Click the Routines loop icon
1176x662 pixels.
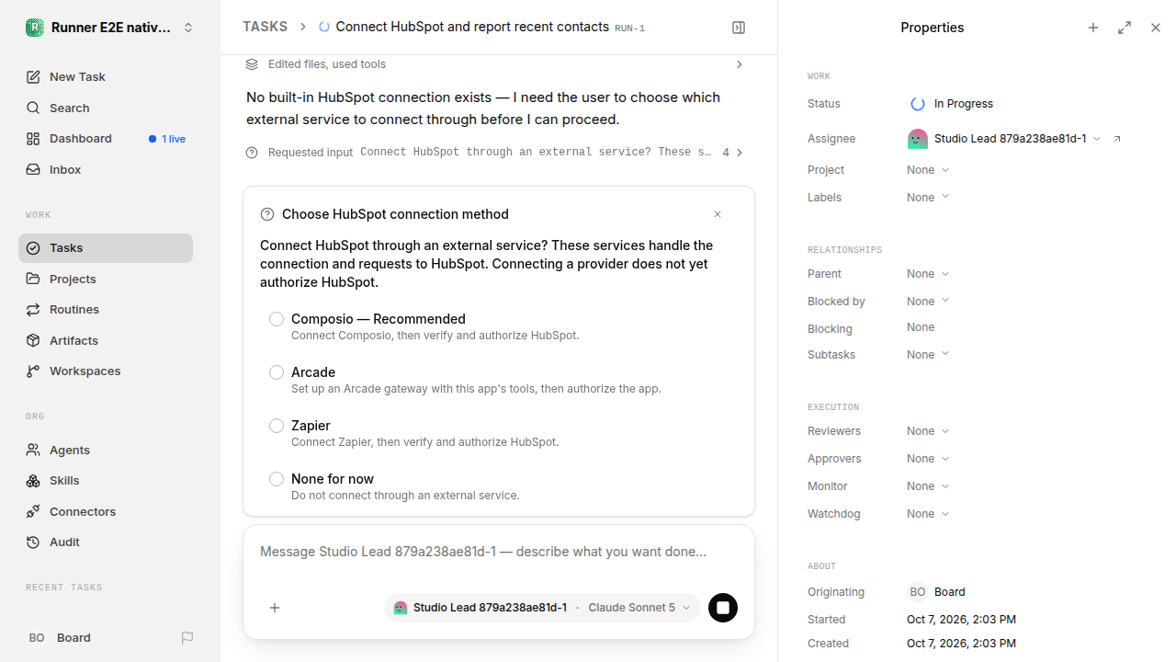(x=33, y=309)
